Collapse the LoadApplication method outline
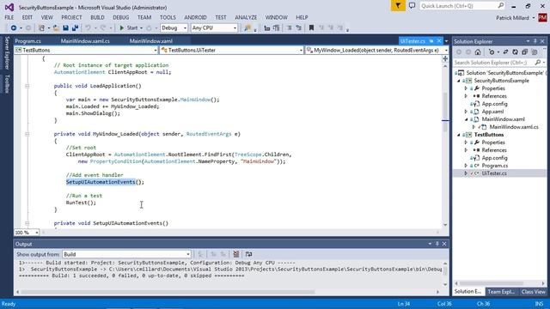The height and width of the screenshot is (309, 550). click(x=27, y=86)
